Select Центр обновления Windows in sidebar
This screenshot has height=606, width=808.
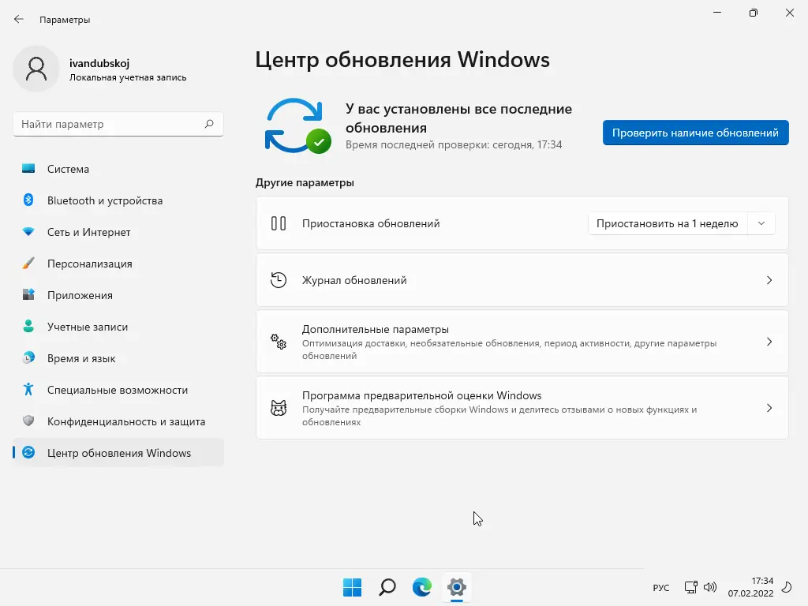(118, 452)
